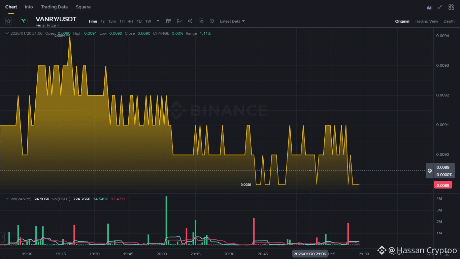This screenshot has height=259, width=460.
Task: Open the layout grid widgets icon
Action: (451, 7)
